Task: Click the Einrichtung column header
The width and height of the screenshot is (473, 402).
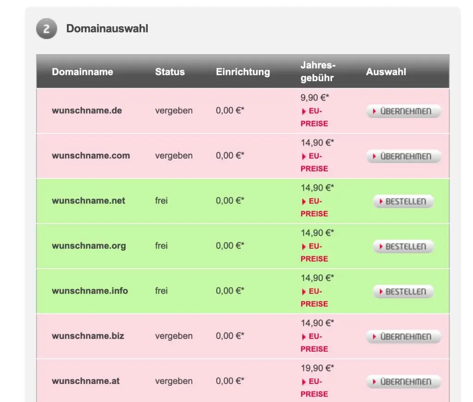Action: [x=243, y=72]
